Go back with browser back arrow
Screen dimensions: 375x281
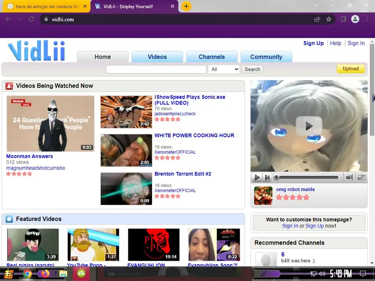click(8, 19)
